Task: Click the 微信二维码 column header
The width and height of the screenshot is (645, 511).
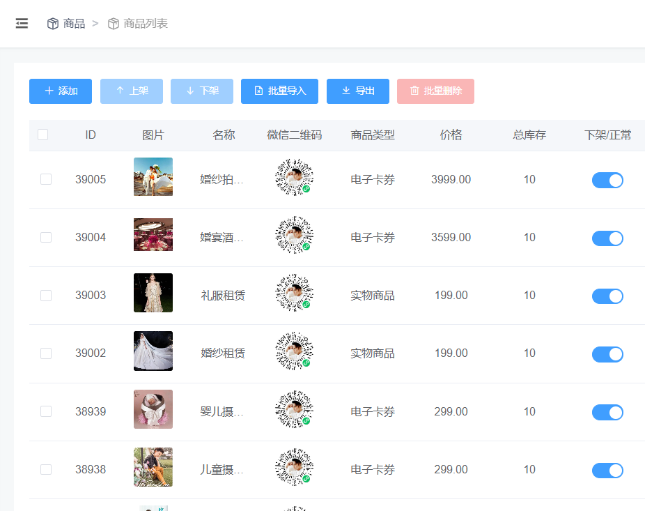Action: [294, 135]
